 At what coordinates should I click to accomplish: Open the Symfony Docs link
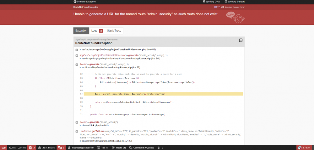point(211,2)
